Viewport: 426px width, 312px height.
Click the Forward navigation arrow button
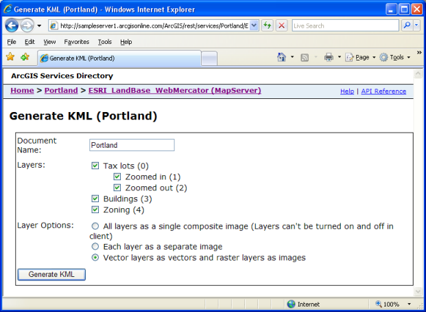tap(27, 26)
